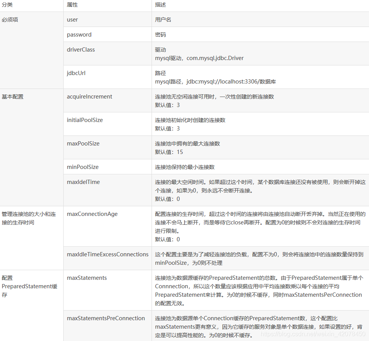The width and height of the screenshot is (369, 341).
Task: Click the 'driverClass' property cell
Action: [x=108, y=54]
